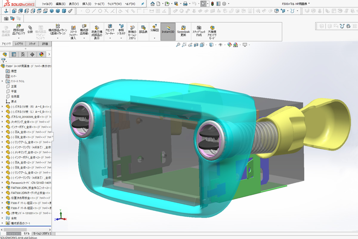Click the Apply Scene icon in view toolbar

tap(236, 45)
